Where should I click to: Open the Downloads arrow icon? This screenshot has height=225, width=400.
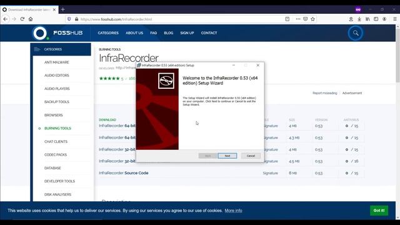(x=359, y=19)
